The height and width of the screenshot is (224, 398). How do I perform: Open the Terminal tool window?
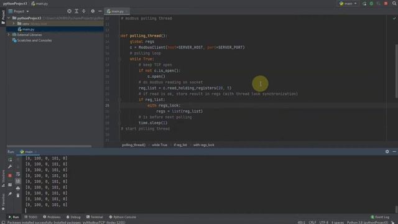95,217
